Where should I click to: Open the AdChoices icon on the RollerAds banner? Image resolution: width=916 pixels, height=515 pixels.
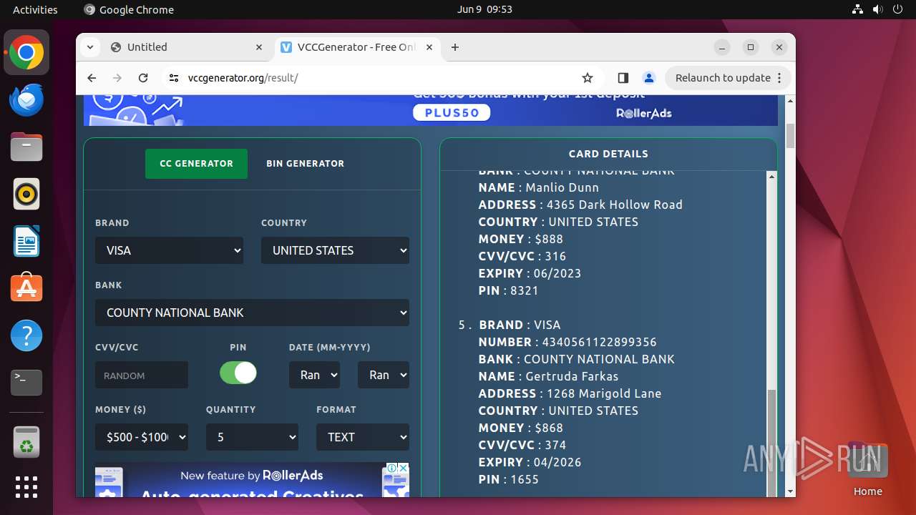[x=392, y=468]
